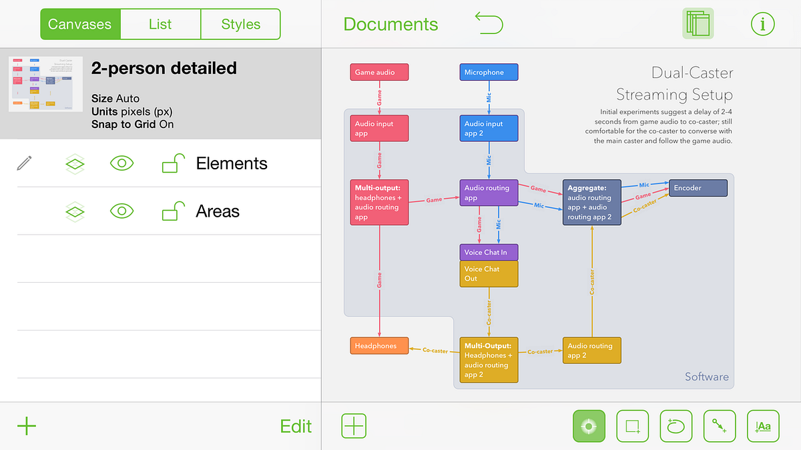This screenshot has width=801, height=450.
Task: Hide the Areas layer
Action: point(121,211)
